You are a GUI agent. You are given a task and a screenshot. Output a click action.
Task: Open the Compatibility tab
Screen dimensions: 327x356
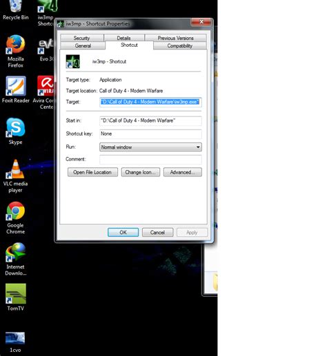tap(179, 45)
